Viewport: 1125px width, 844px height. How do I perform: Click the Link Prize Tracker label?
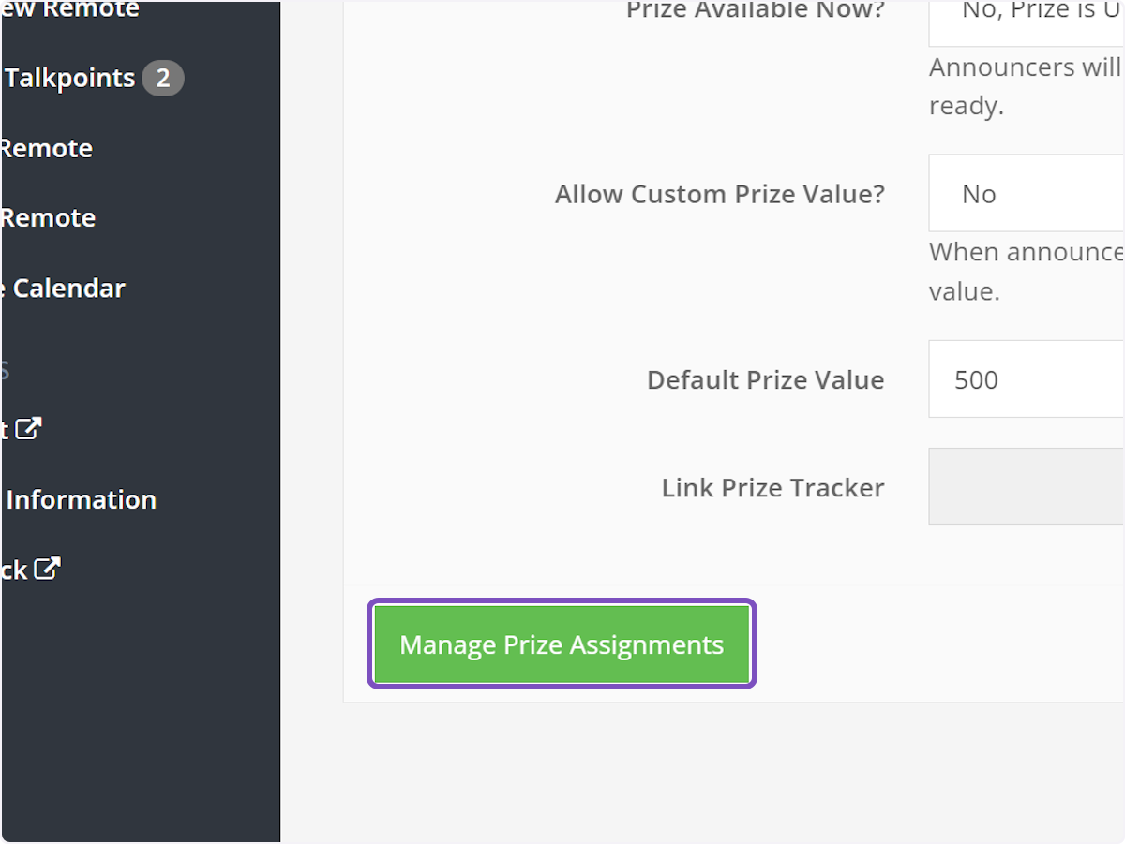tap(772, 487)
